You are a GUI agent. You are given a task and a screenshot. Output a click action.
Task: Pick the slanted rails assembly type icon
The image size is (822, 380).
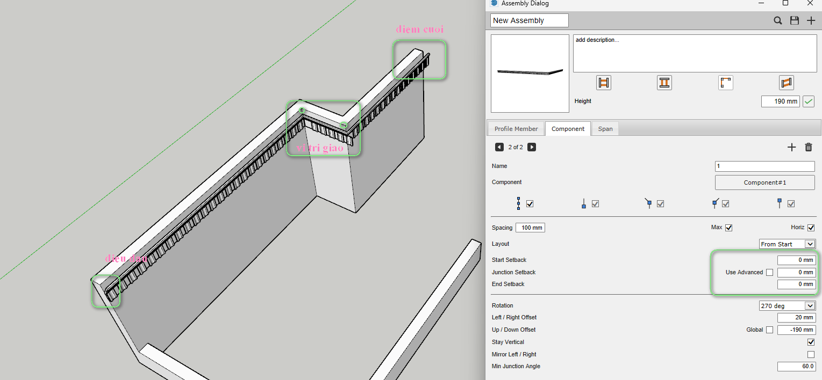[x=786, y=83]
